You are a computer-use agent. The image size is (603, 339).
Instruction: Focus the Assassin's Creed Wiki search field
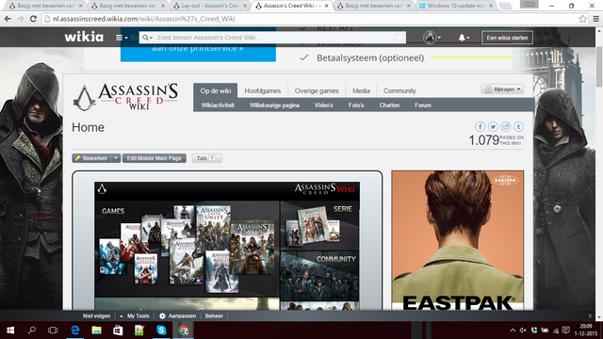pyautogui.click(x=272, y=38)
